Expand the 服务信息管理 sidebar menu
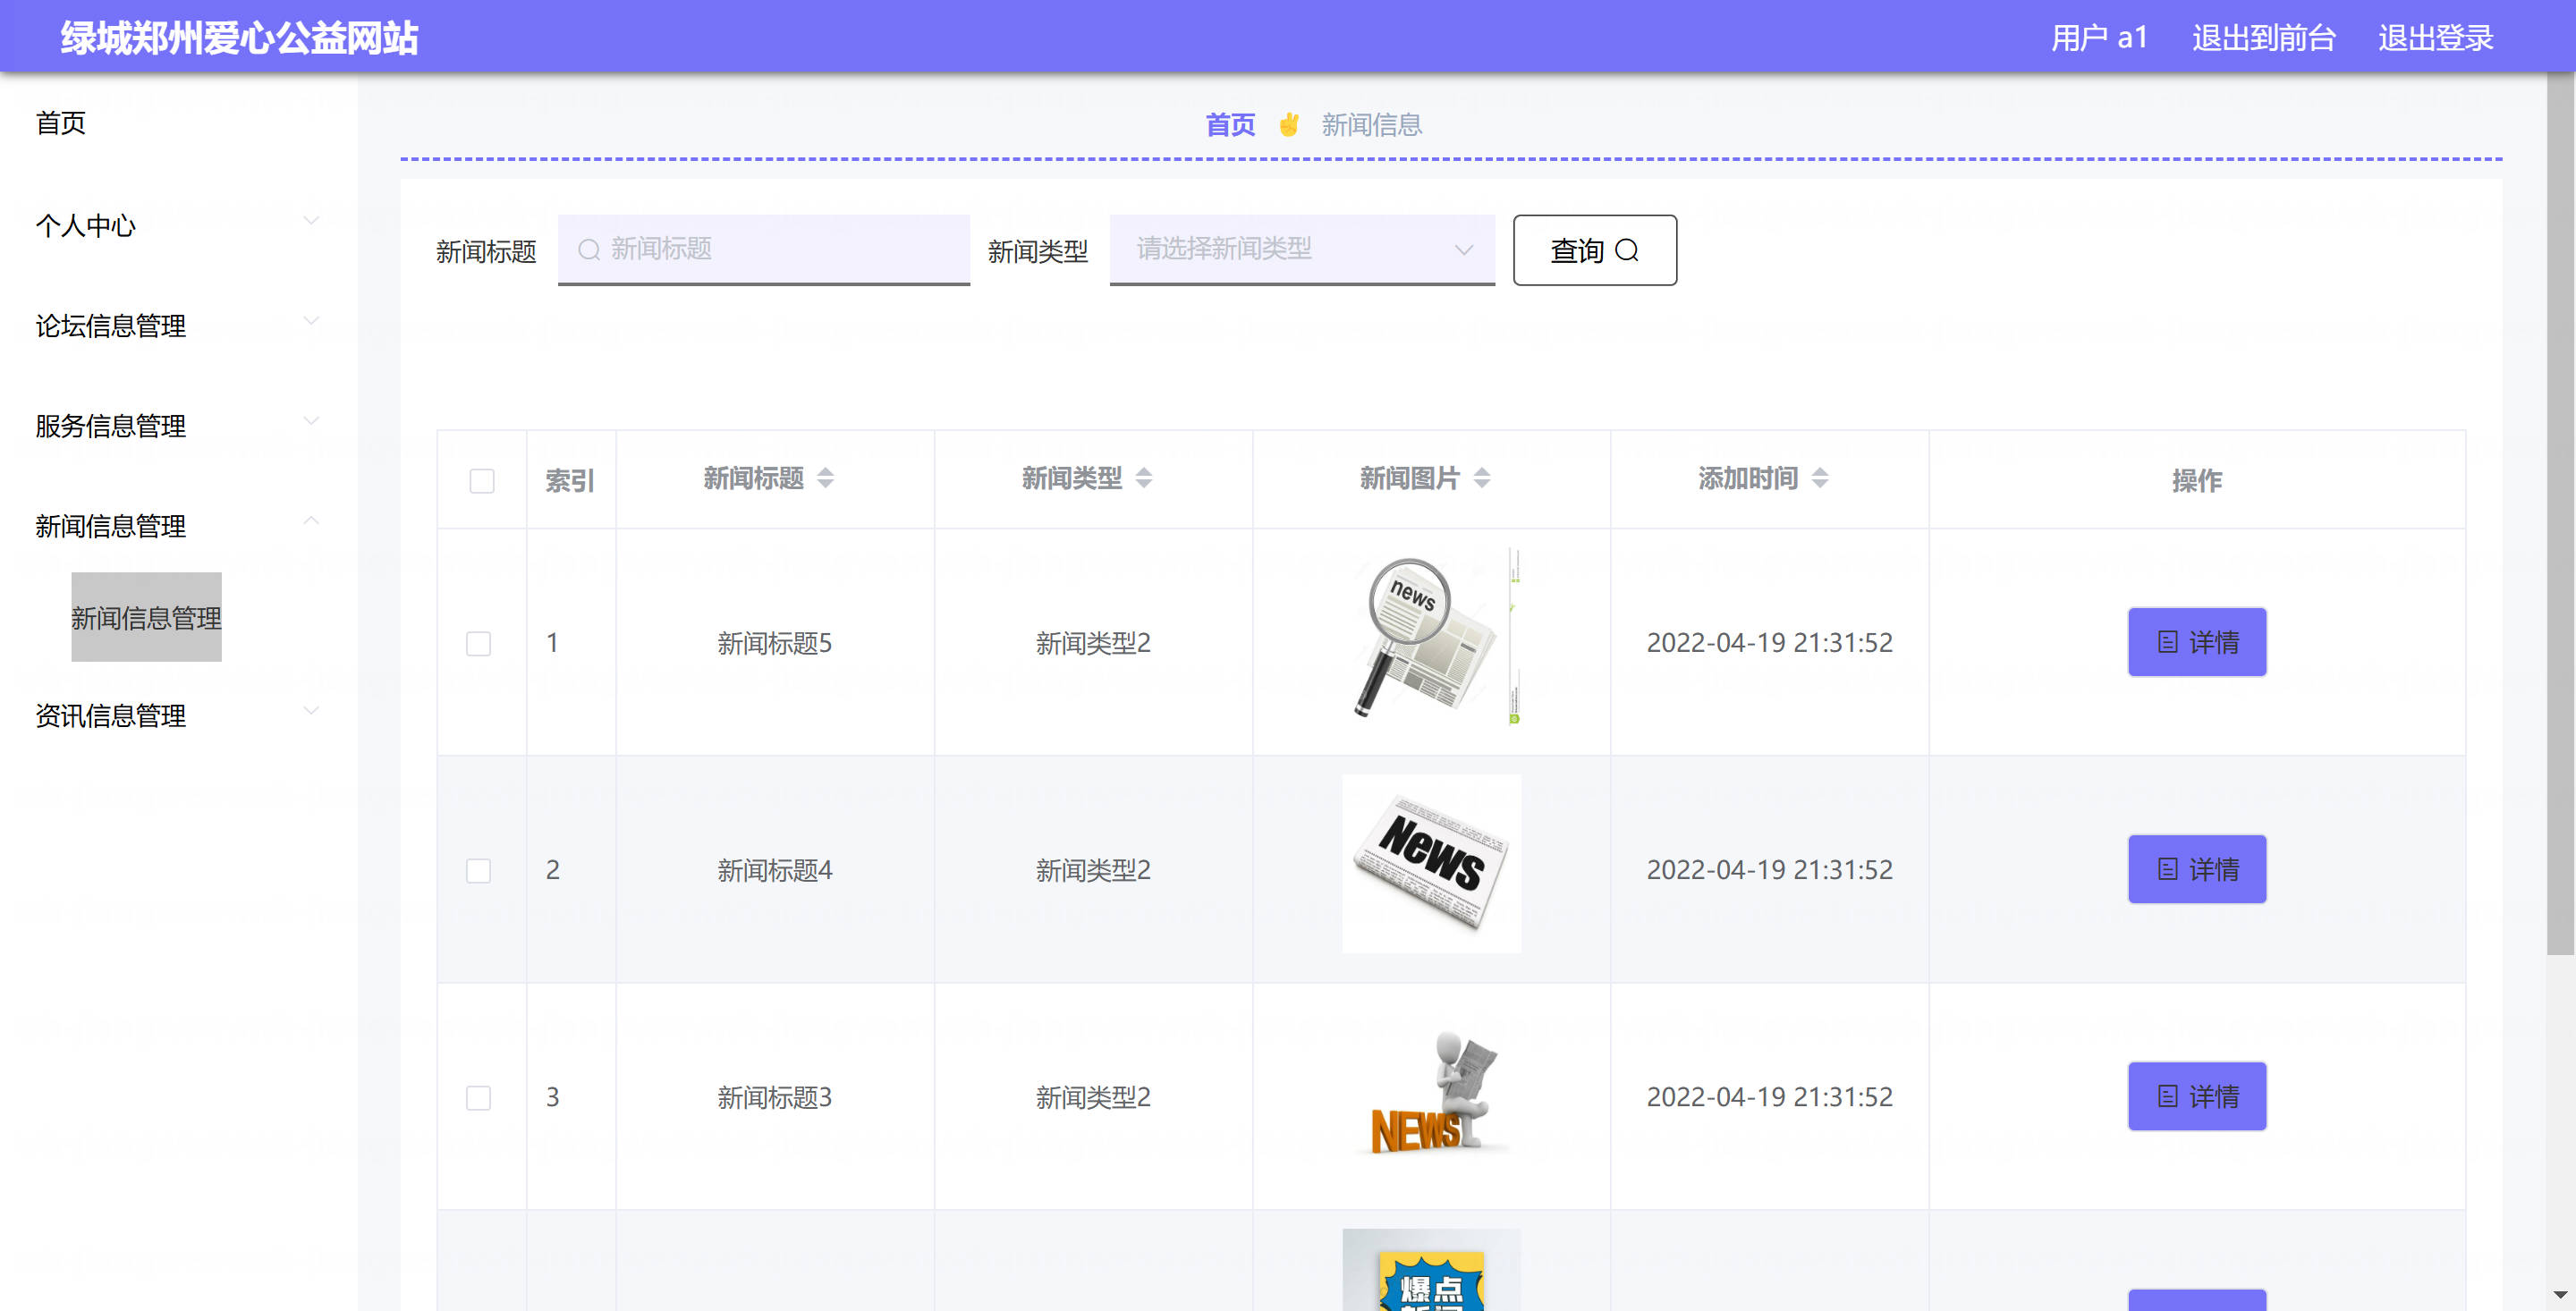Viewport: 2576px width, 1311px height. (178, 425)
